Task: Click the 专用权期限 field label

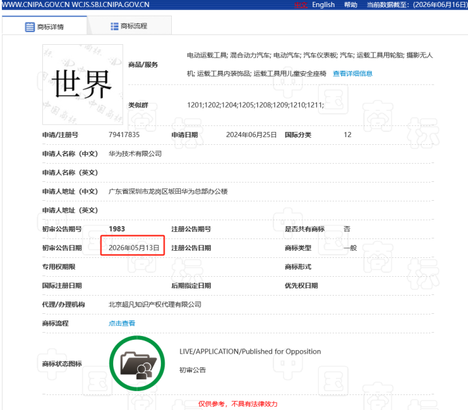Action: 59,266
